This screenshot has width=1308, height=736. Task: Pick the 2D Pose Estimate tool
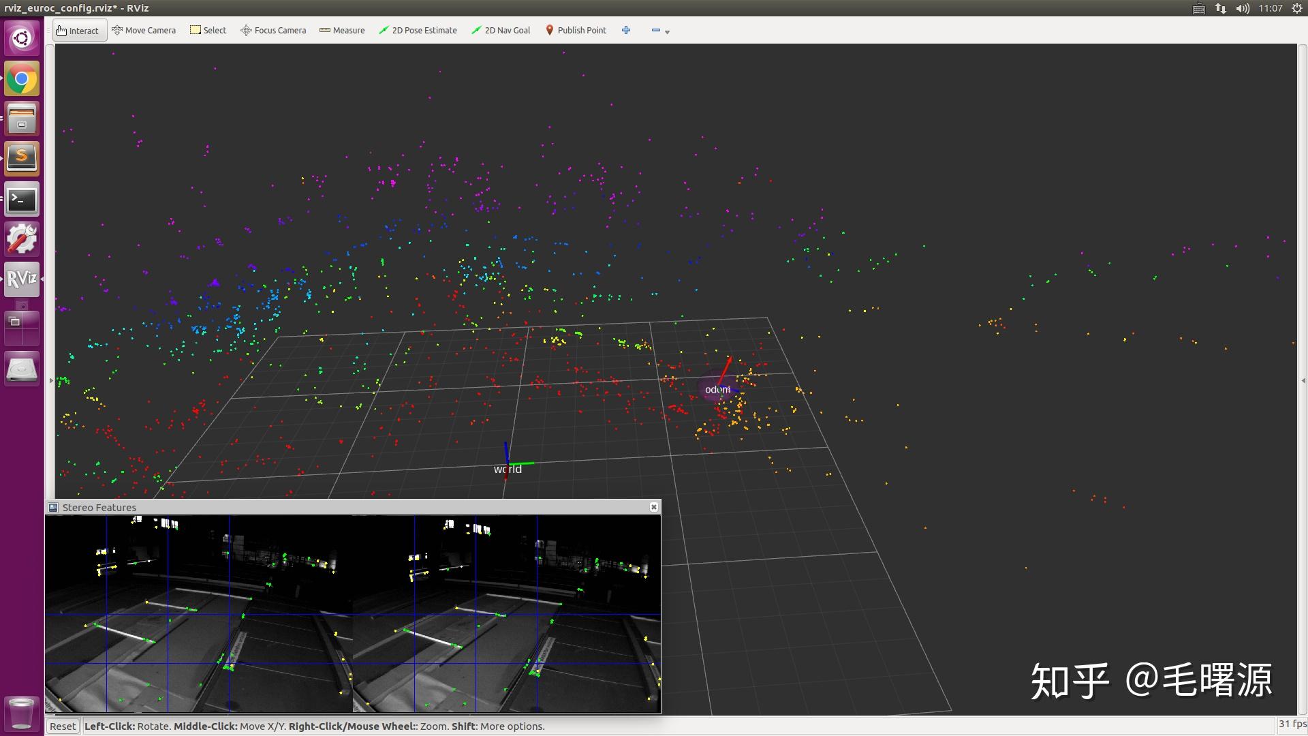click(x=418, y=31)
